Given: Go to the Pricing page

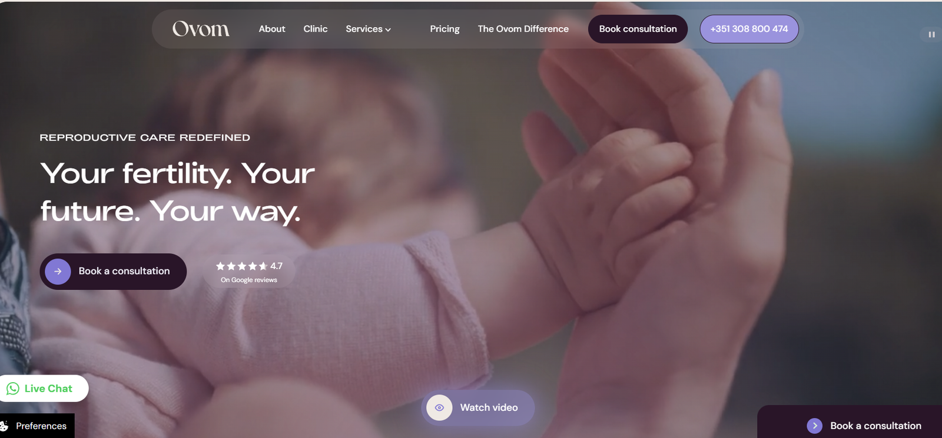Looking at the screenshot, I should [x=445, y=29].
